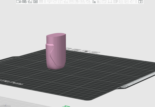The image size is (155, 107).
Task: Click the Add plate grid icon
Action: click(24, 1)
